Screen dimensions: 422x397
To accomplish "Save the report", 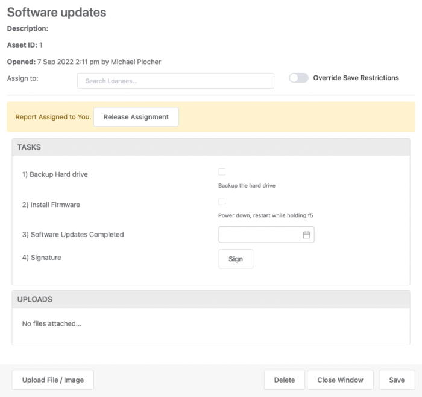I will point(397,380).
